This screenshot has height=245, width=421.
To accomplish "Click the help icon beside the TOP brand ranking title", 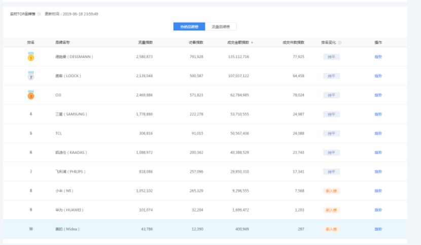I will click(39, 14).
